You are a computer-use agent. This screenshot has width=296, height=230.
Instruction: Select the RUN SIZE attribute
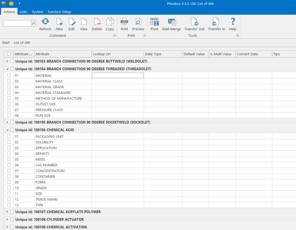coord(43,115)
